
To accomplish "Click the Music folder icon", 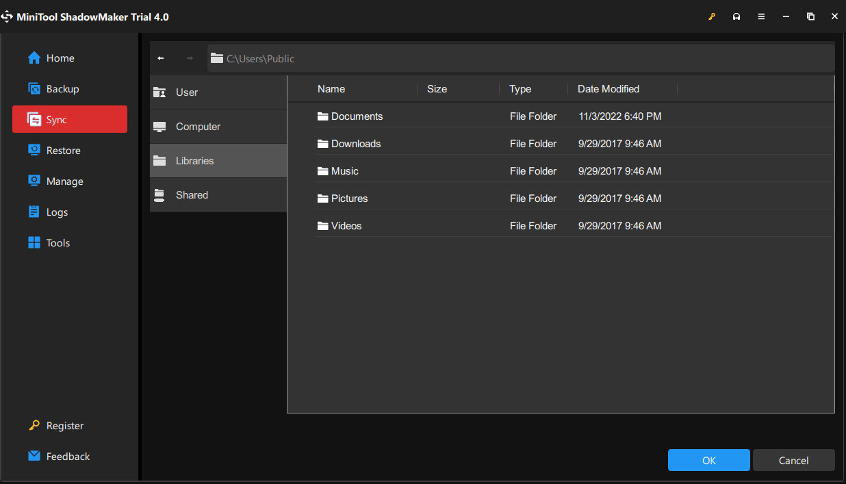I will coord(323,171).
